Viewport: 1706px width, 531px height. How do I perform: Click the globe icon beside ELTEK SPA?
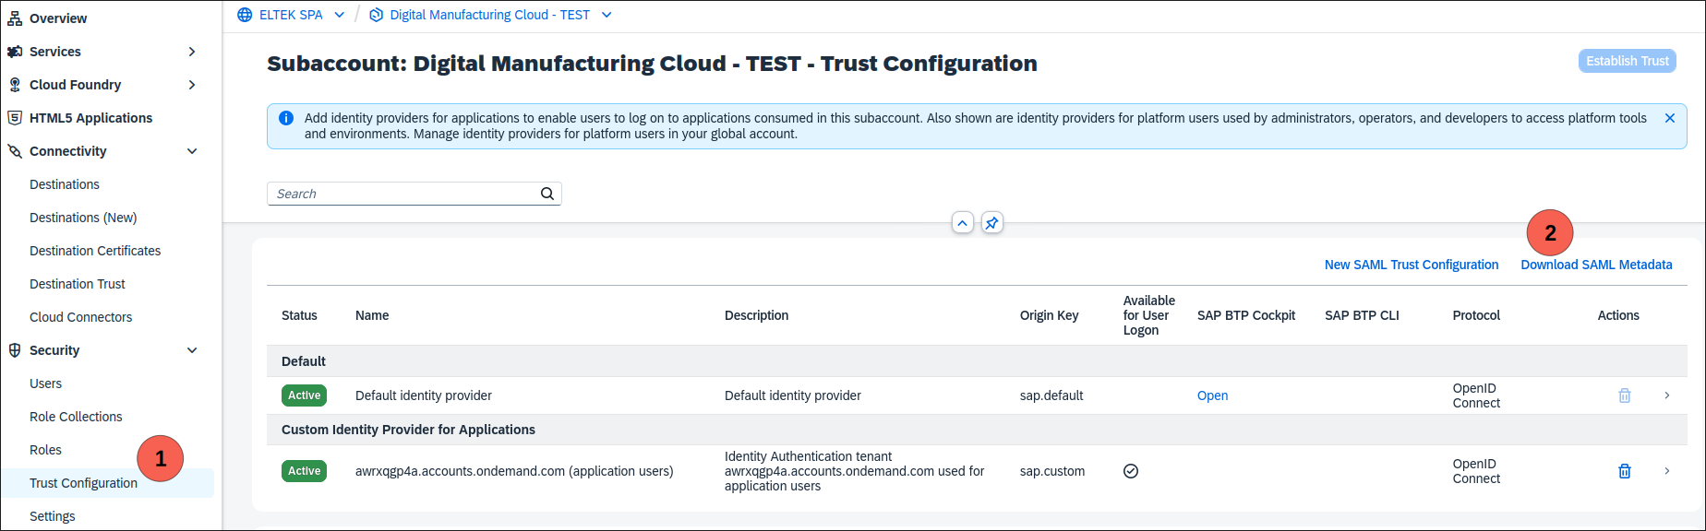coord(245,15)
